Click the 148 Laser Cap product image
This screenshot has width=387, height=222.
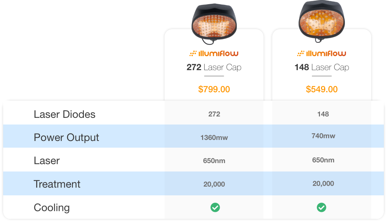pyautogui.click(x=322, y=21)
